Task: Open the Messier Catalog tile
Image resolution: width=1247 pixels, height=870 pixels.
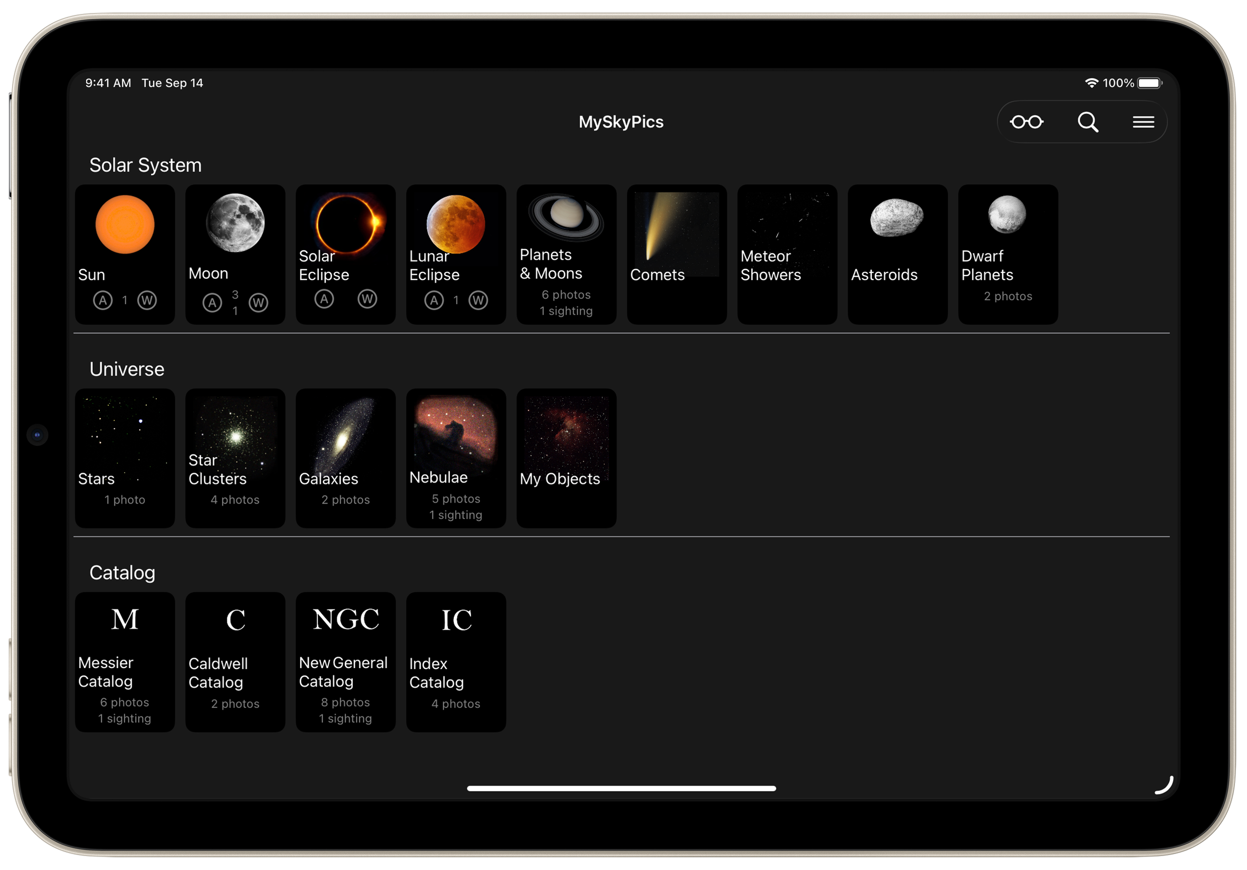Action: pos(125,662)
